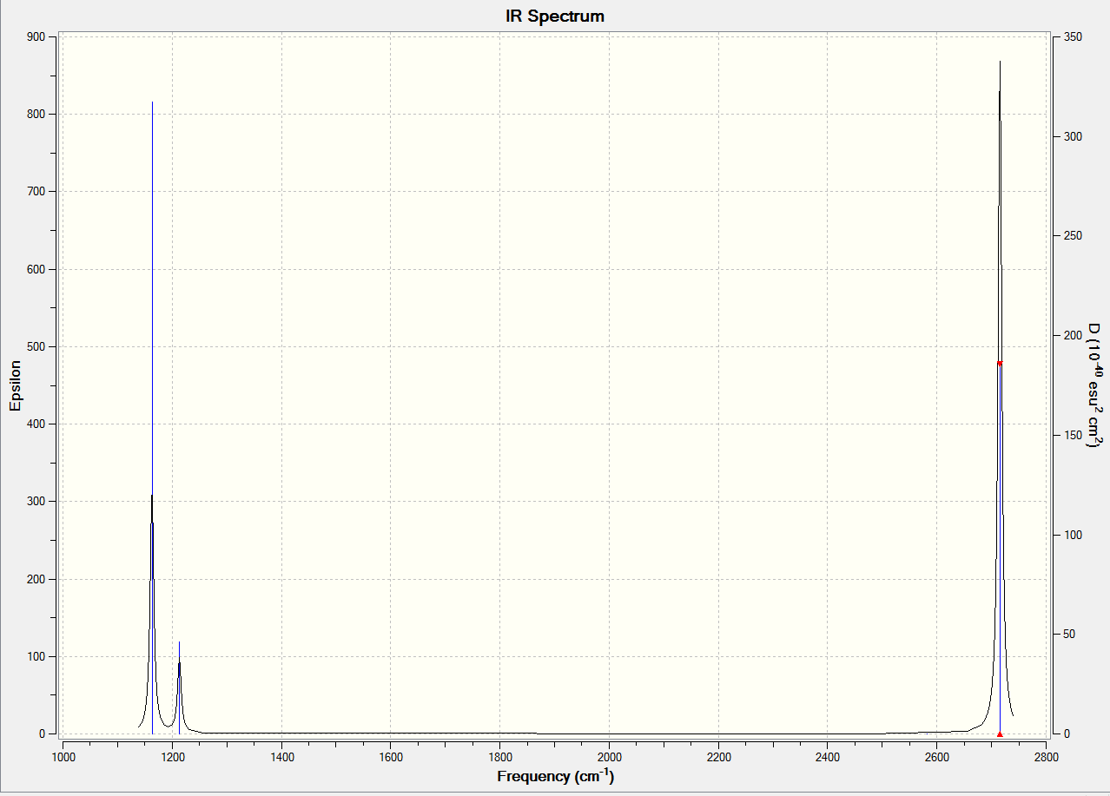The image size is (1110, 796).
Task: Click the Frequency (cm-1) axis label
Action: (555, 776)
